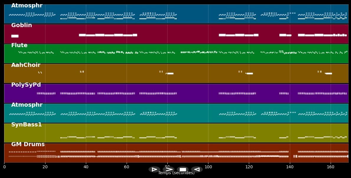Click the Temps (secondes) axis title
The height and width of the screenshot is (178, 351).
pos(176,173)
